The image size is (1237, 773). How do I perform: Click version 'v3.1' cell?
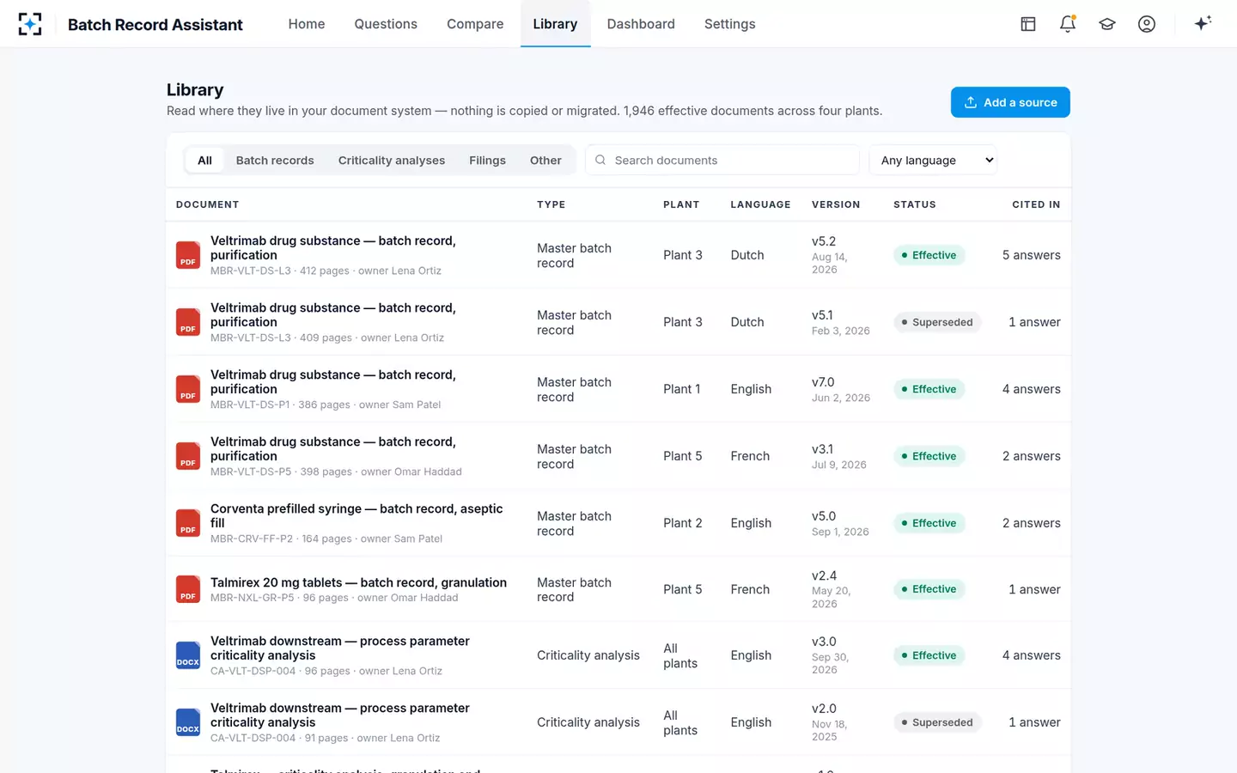(x=822, y=449)
